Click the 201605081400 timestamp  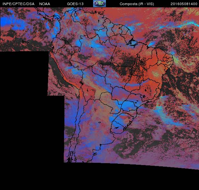pos(184,4)
